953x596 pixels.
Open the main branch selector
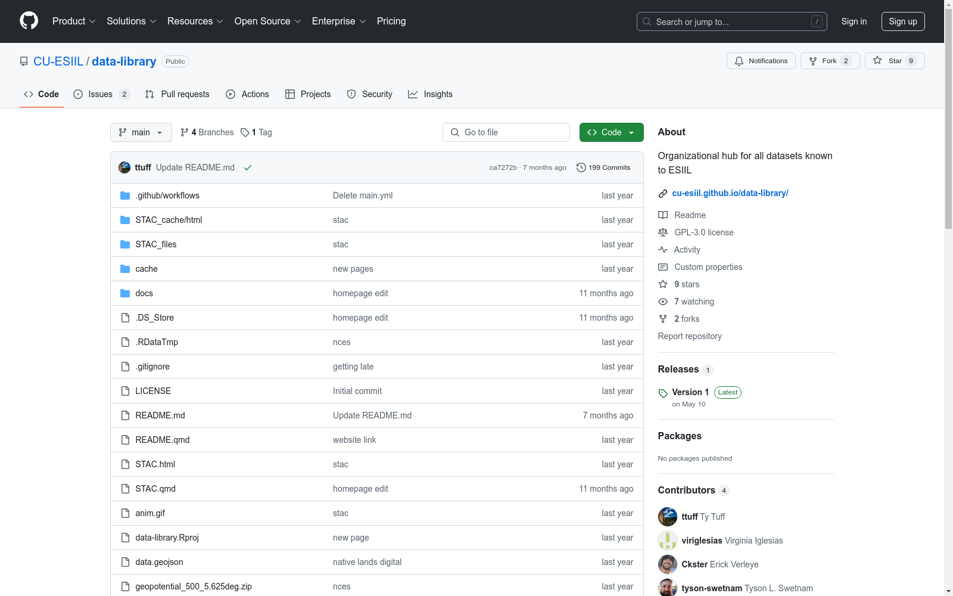pos(141,132)
